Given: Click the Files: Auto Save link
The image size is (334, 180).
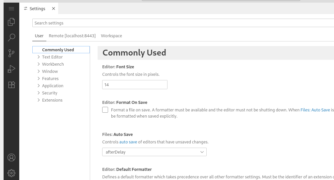Looking at the screenshot, I should 315,110.
